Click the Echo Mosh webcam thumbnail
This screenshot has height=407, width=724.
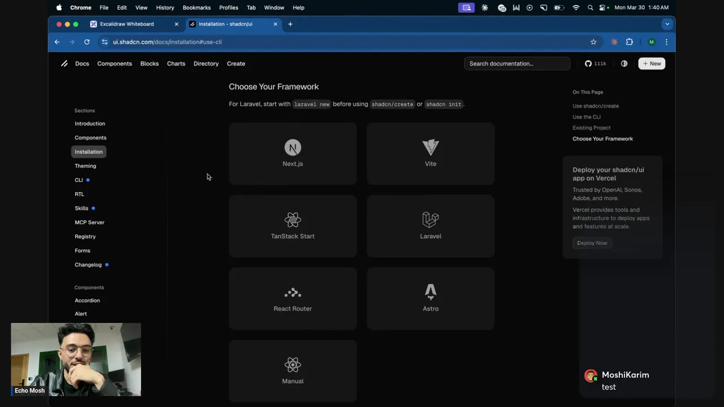(x=76, y=360)
